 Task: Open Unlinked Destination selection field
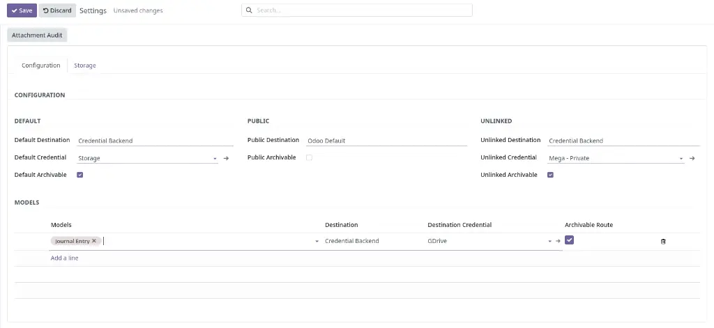[x=623, y=141]
